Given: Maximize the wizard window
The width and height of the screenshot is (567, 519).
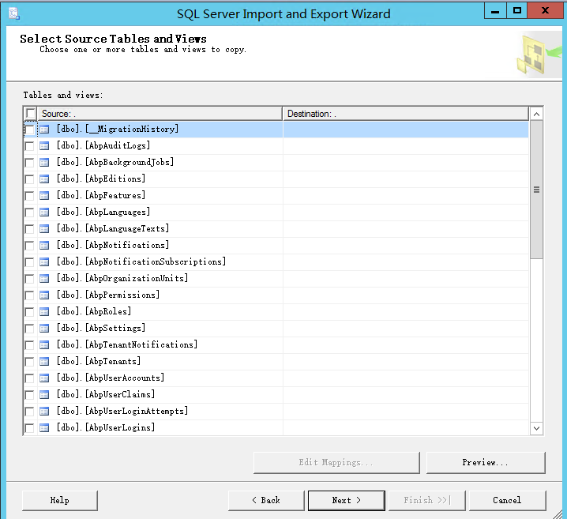Looking at the screenshot, I should tap(516, 11).
